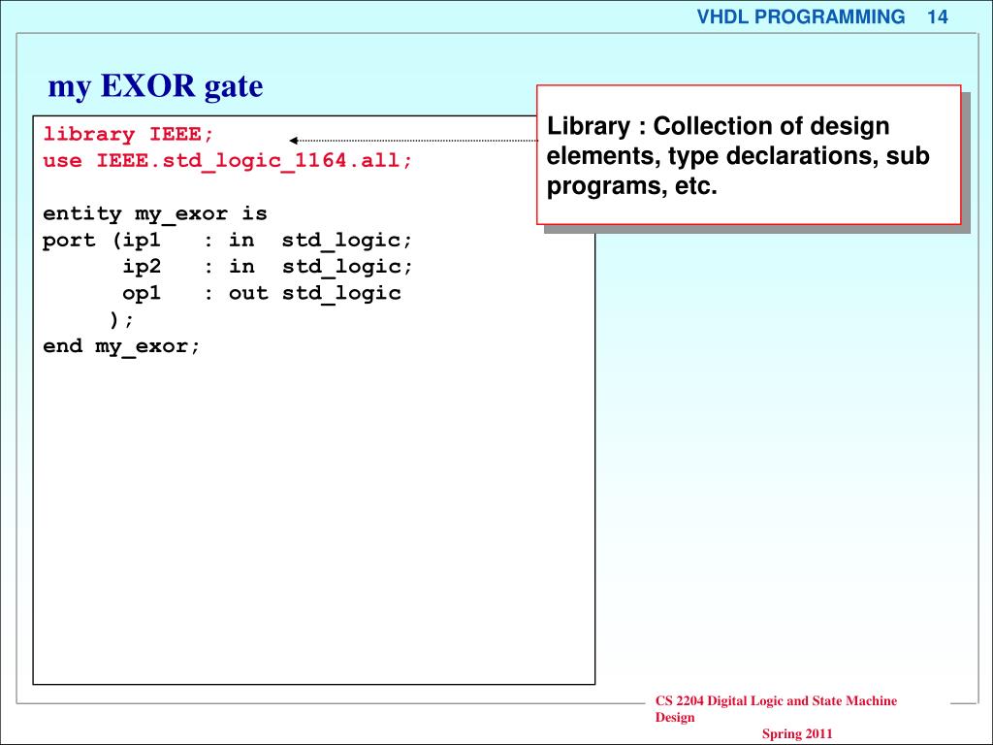Screen dimensions: 993x745
Task: Click the 'VHDL PROGRAMMING' header text
Action: (x=800, y=16)
